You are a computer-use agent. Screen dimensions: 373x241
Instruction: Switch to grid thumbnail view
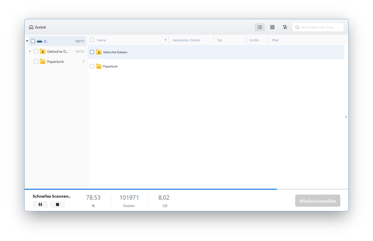point(272,27)
